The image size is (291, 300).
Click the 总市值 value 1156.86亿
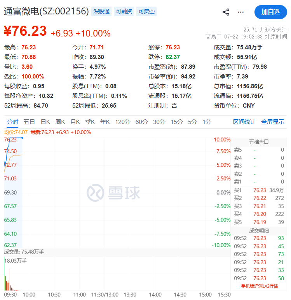pyautogui.click(x=250, y=86)
